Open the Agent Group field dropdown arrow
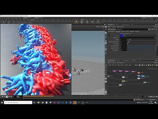 pos(155,38)
